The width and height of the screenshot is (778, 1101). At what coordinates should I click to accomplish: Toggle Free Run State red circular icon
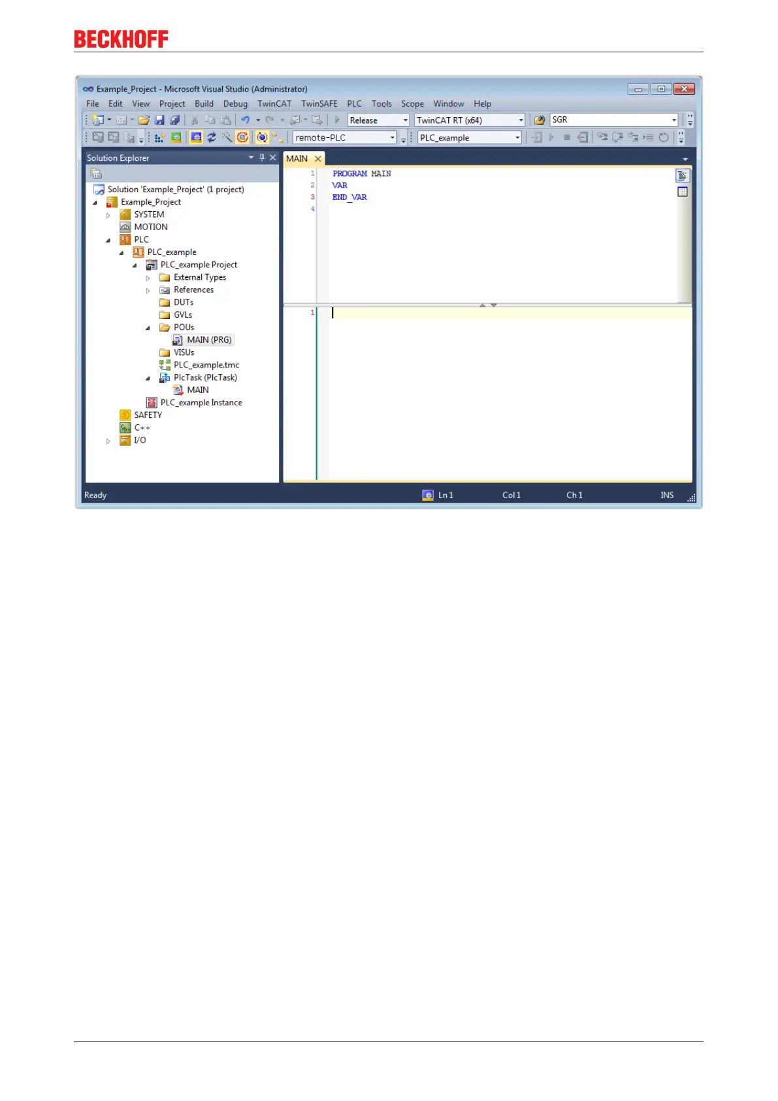click(x=242, y=137)
